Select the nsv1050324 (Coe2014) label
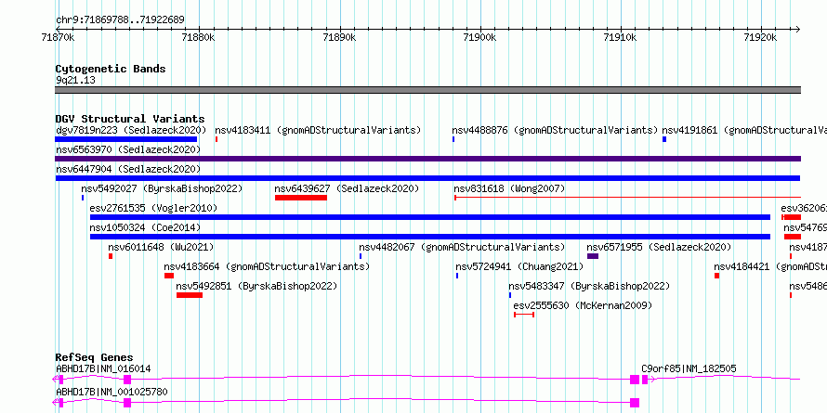827x413 pixels. (x=145, y=227)
